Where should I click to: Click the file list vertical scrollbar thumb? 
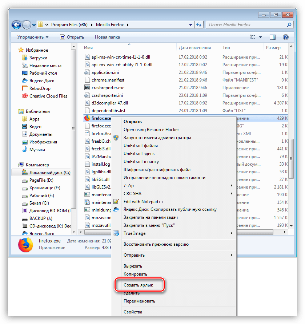pos(291,158)
